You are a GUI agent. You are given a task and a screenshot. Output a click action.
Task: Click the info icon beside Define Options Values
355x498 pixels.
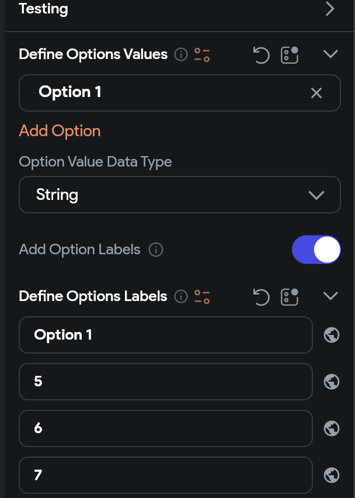click(181, 54)
